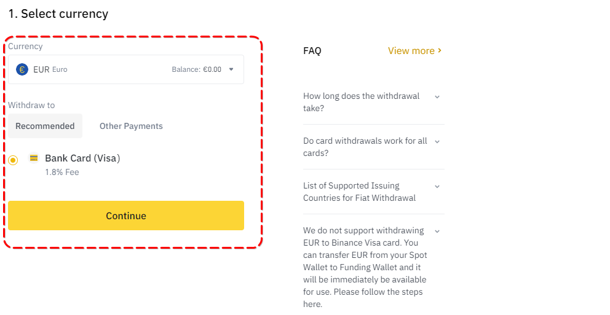The width and height of the screenshot is (610, 315).
Task: Click the EUR euro coin icon
Action: 22,69
